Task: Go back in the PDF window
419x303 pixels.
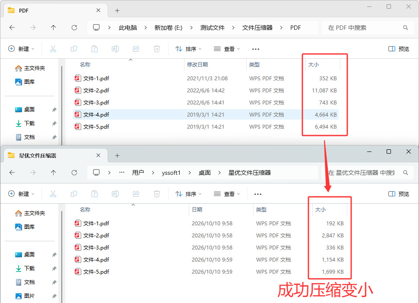Action: (x=12, y=28)
